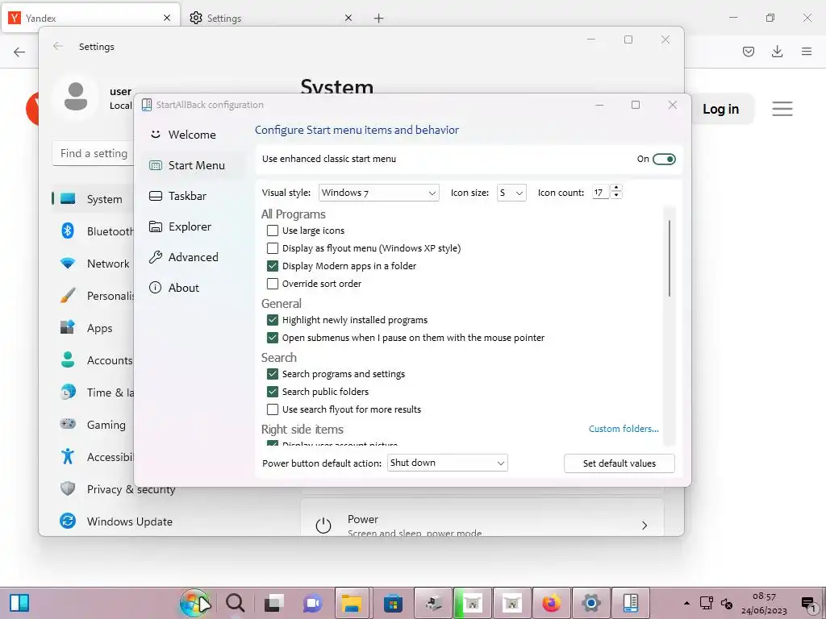The image size is (826, 619).
Task: Open Accessibility in Settings sidebar
Action: tap(93, 457)
